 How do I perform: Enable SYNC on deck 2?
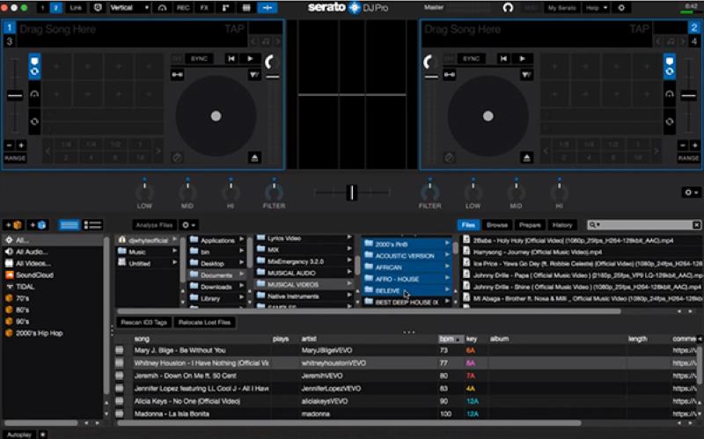coord(471,58)
